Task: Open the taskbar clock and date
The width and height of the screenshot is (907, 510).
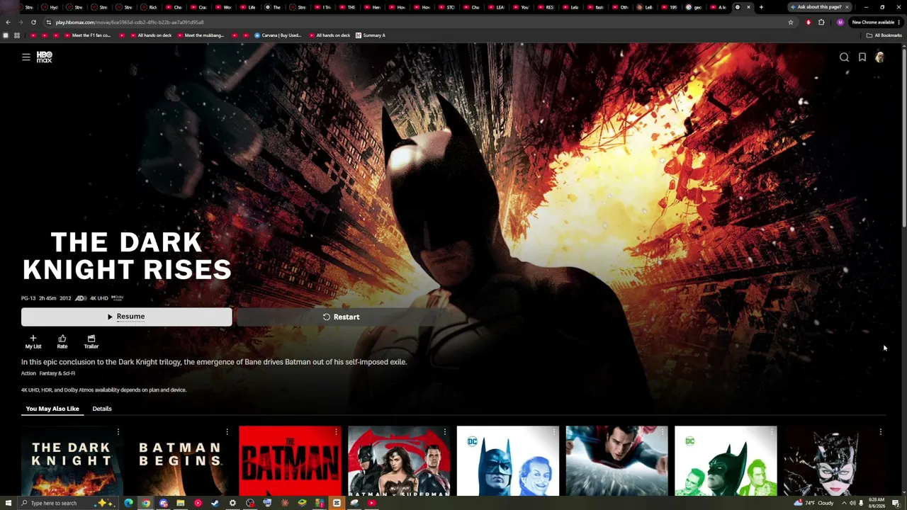Action: coord(877,503)
